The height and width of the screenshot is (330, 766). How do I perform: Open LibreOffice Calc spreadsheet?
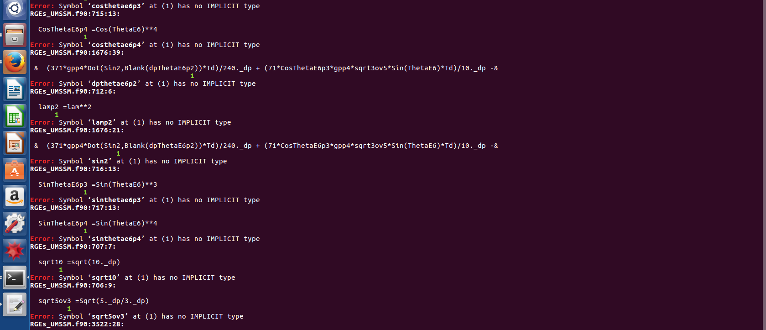coord(14,116)
